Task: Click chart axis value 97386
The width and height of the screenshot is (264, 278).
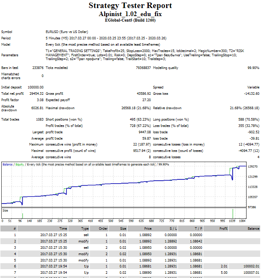Action: click(252, 207)
